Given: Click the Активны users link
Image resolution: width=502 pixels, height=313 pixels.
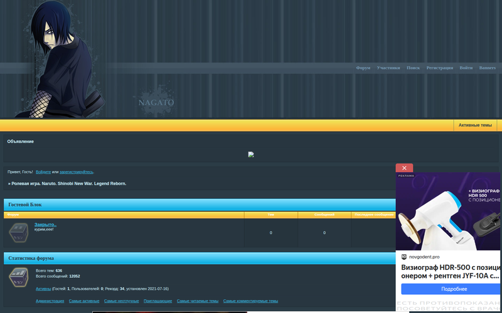Looking at the screenshot, I should coord(43,289).
